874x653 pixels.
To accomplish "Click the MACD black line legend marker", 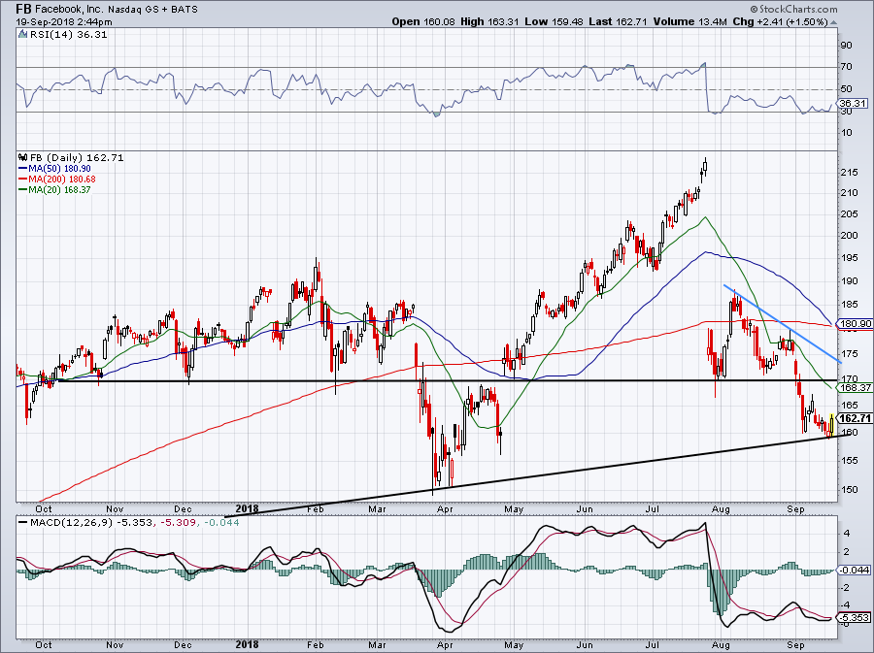I will pos(23,523).
